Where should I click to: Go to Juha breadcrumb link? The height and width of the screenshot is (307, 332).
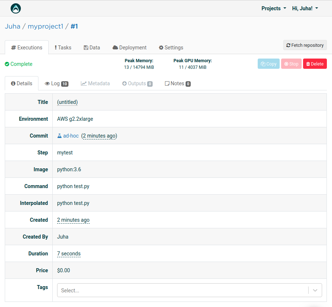(12, 26)
